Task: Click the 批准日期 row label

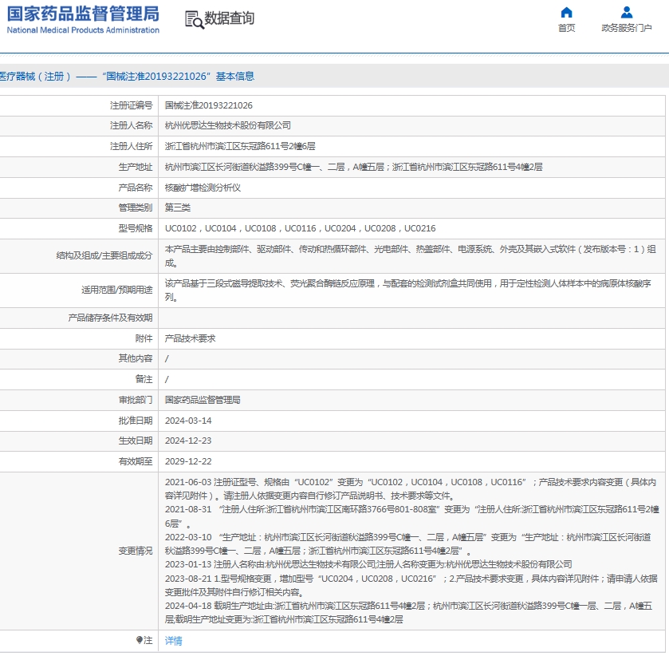Action: (136, 421)
